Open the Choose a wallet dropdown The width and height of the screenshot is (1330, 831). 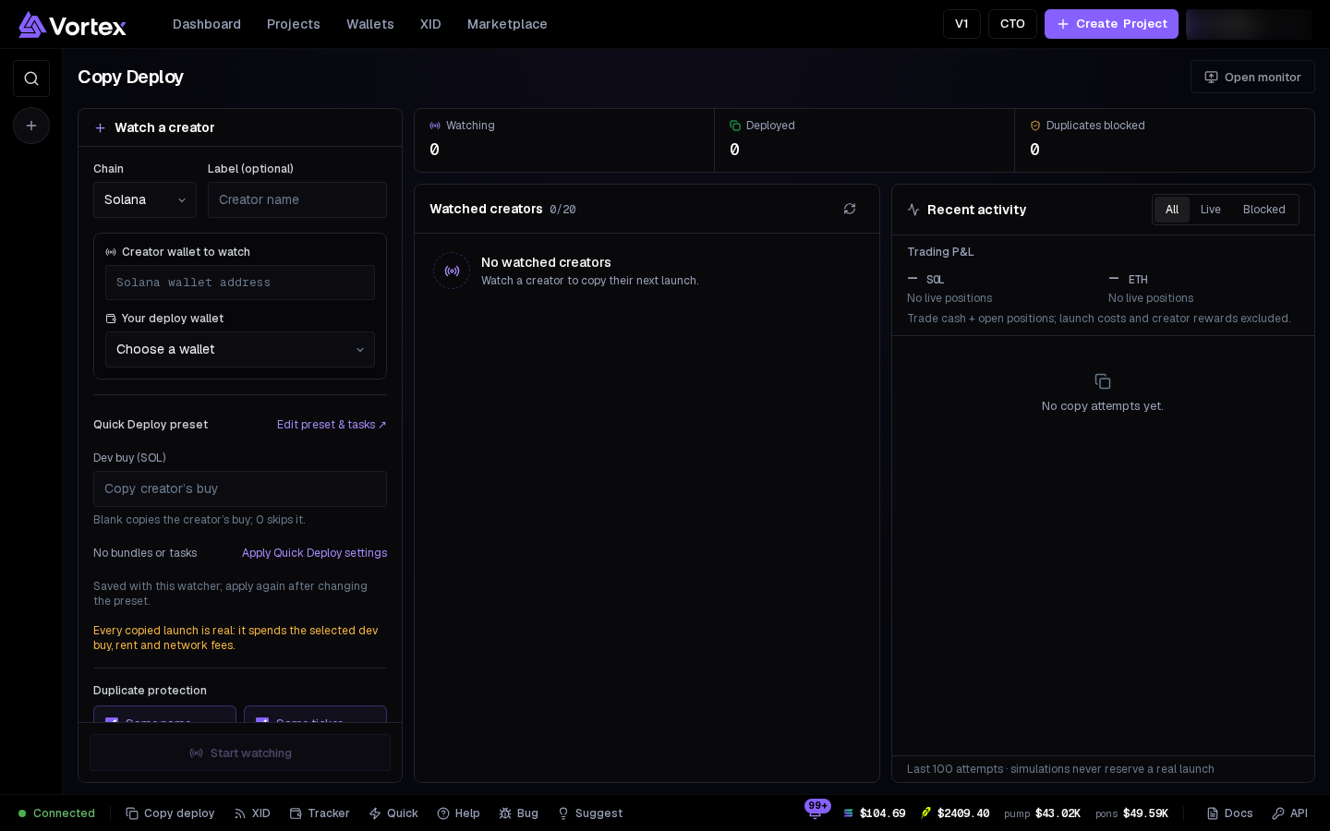coord(240,349)
